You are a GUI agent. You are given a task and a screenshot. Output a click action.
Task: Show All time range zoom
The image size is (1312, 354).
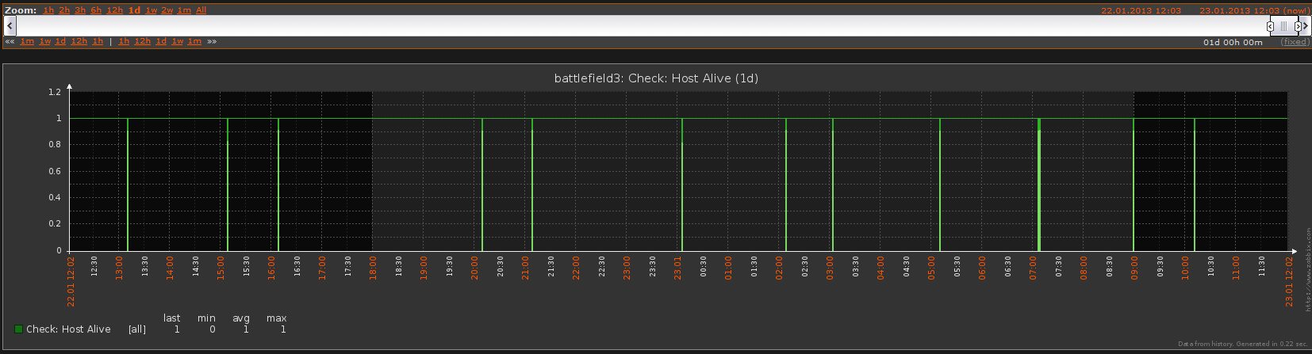click(x=201, y=10)
